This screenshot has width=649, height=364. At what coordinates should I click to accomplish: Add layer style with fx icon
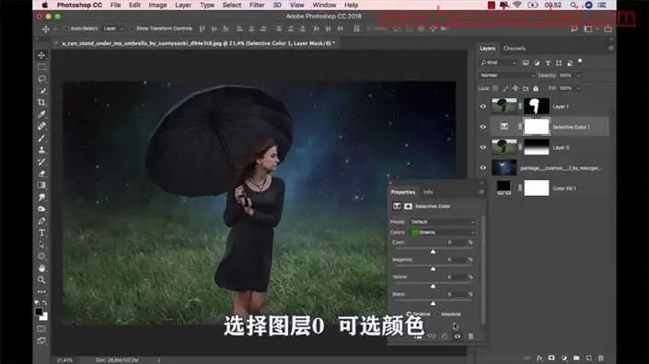tap(539, 358)
